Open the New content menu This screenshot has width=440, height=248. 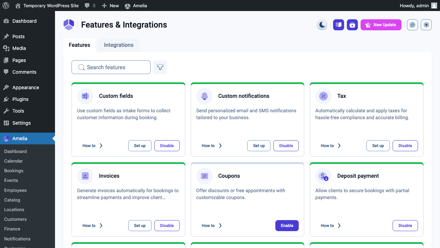click(110, 6)
